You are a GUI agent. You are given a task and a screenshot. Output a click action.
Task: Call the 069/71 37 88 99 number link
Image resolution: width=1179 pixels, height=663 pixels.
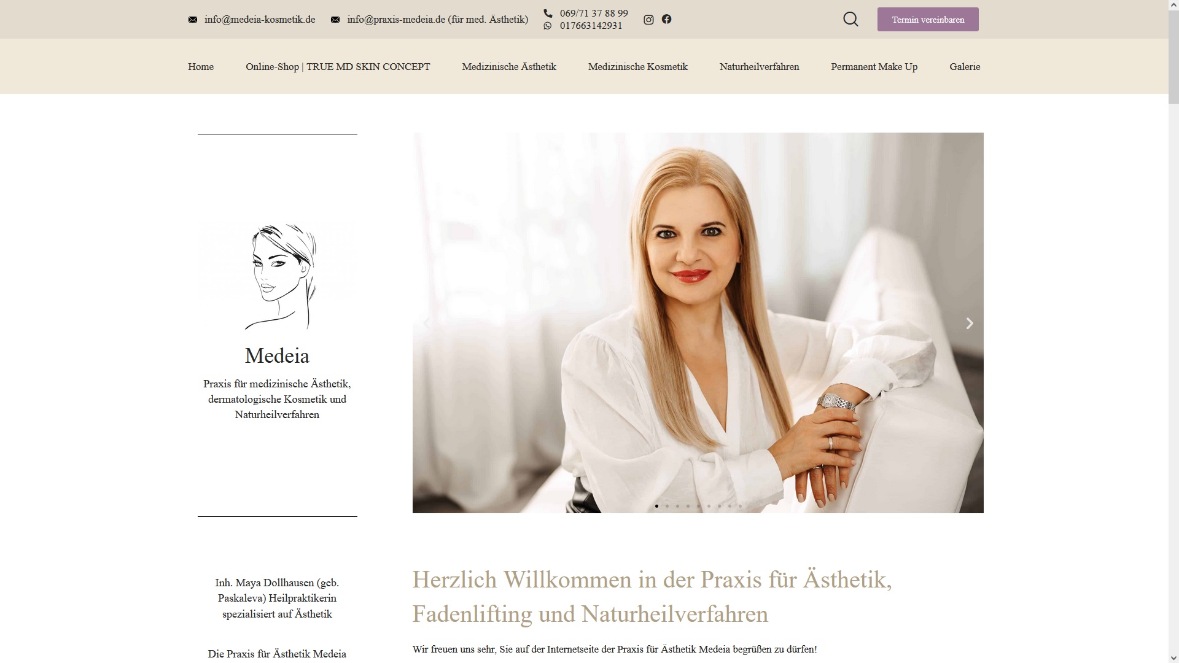594,13
